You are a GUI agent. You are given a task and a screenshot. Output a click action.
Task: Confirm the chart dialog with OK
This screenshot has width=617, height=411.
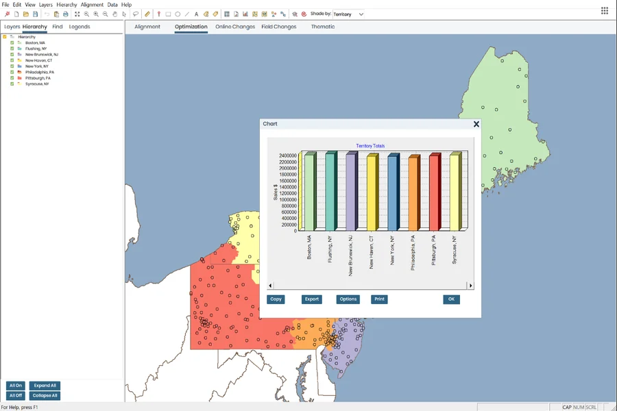[450, 299]
